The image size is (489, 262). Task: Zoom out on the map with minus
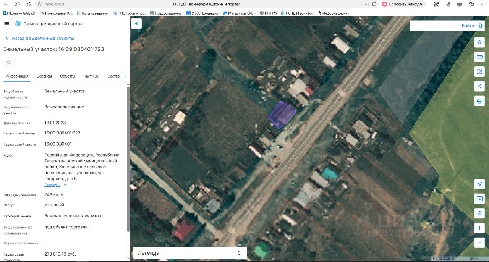[479, 243]
